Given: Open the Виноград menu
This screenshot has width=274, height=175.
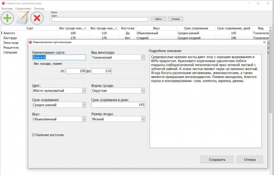Looking at the screenshot, I should (7, 9).
